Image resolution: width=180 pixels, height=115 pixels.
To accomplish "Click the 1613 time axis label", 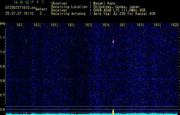I will [x=54, y=25].
